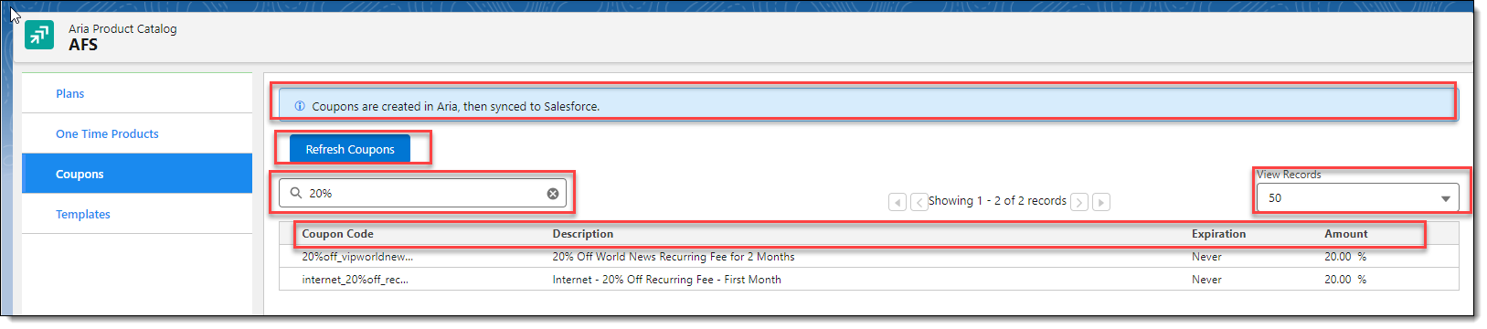1487x329 pixels.
Task: Click the Internet - 20% Off Recurring Fee description
Action: tap(667, 280)
